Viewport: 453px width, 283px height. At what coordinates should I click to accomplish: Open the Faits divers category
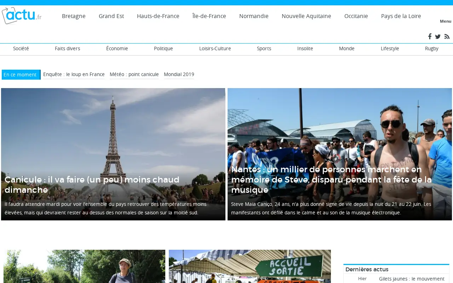(x=67, y=48)
